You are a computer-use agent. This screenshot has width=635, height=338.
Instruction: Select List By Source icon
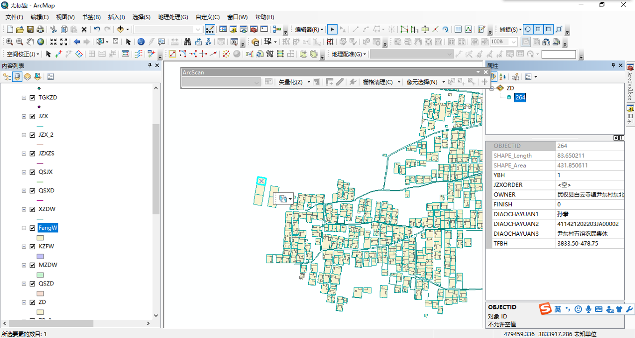pyautogui.click(x=17, y=77)
